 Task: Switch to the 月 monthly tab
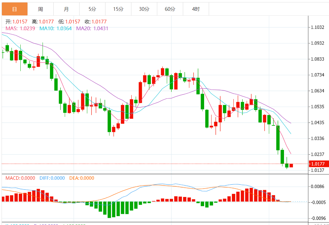point(66,9)
